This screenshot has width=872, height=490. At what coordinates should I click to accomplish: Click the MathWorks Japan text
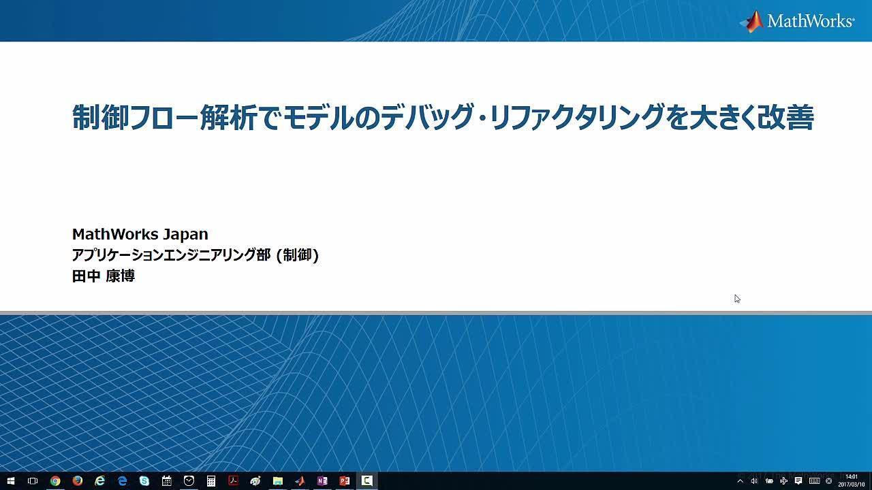pos(140,234)
